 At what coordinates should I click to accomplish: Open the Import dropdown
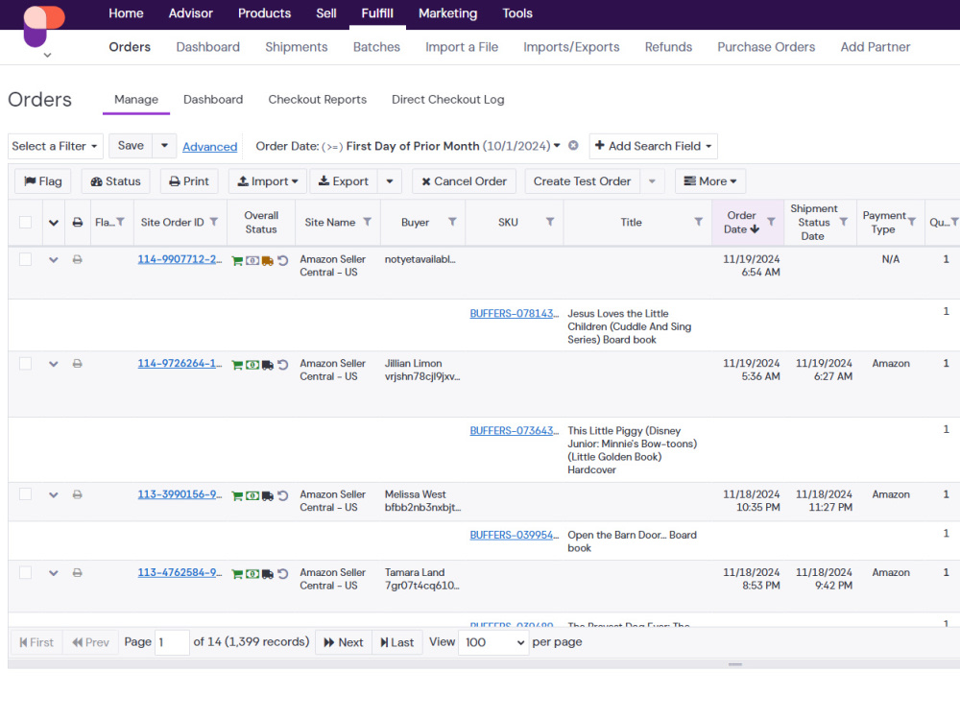coord(268,181)
